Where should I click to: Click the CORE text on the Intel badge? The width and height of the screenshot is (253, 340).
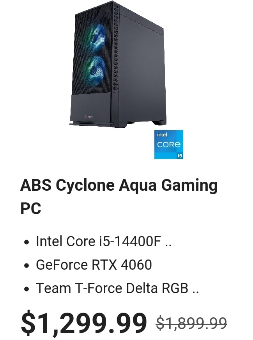click(x=169, y=145)
